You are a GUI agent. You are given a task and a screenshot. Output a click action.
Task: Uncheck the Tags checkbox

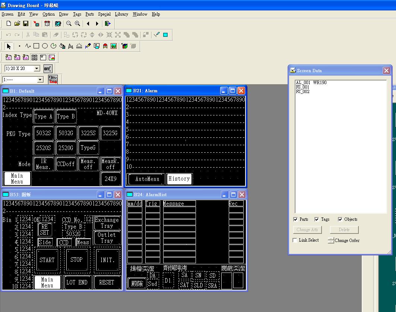tap(317, 219)
